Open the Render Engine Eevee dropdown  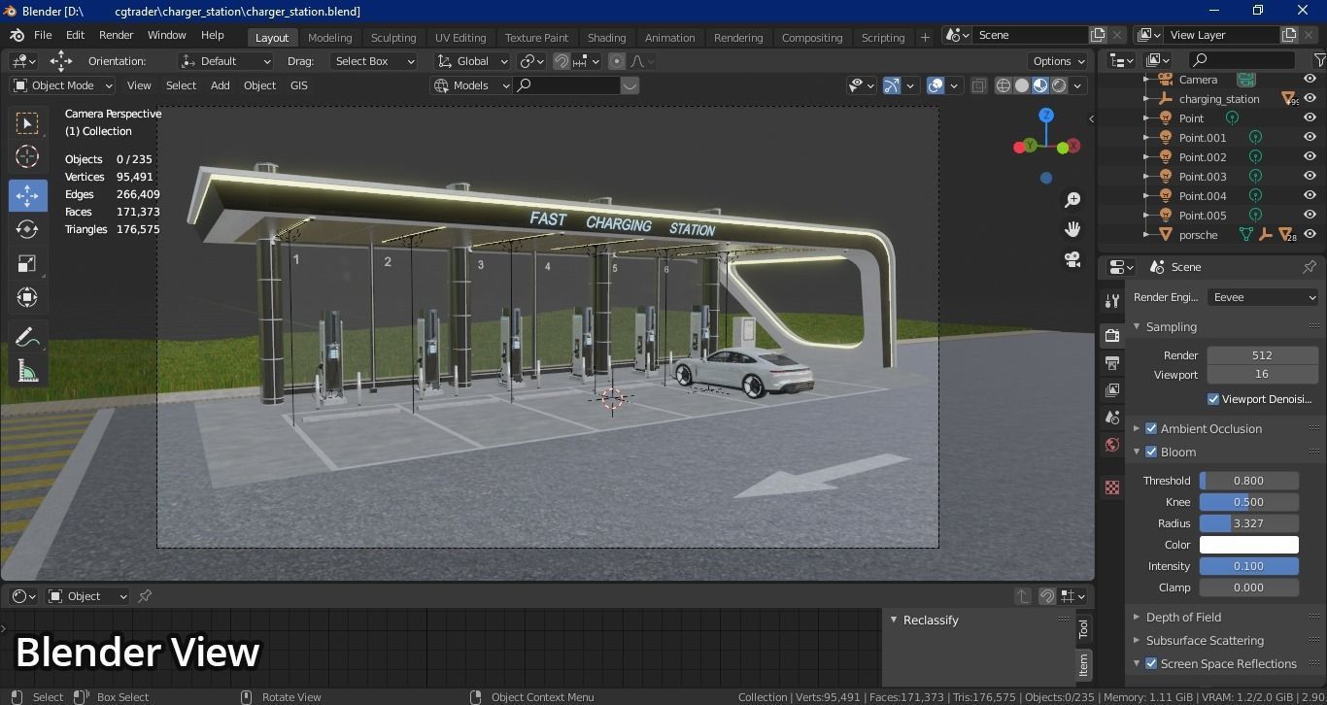1262,297
